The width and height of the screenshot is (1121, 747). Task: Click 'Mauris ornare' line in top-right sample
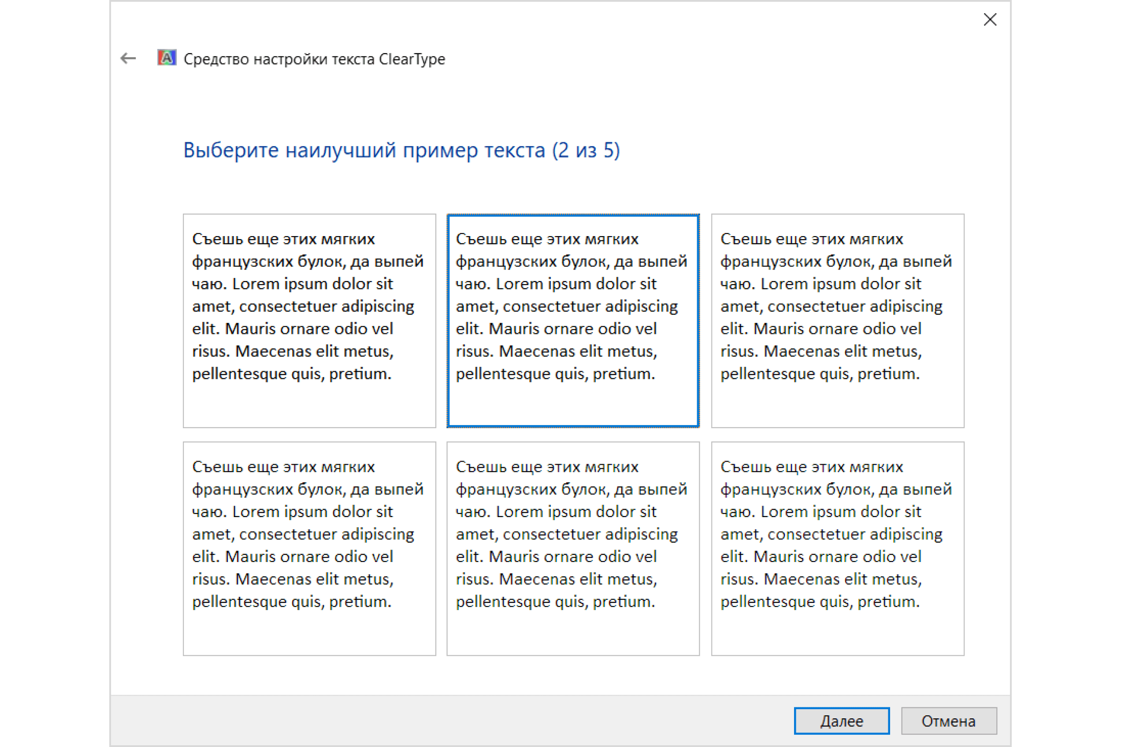pos(821,329)
